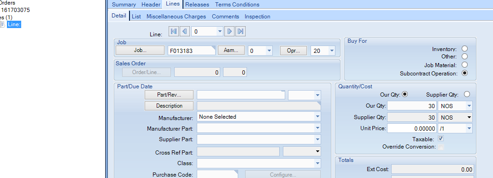Click the Job... search button

pos(140,50)
